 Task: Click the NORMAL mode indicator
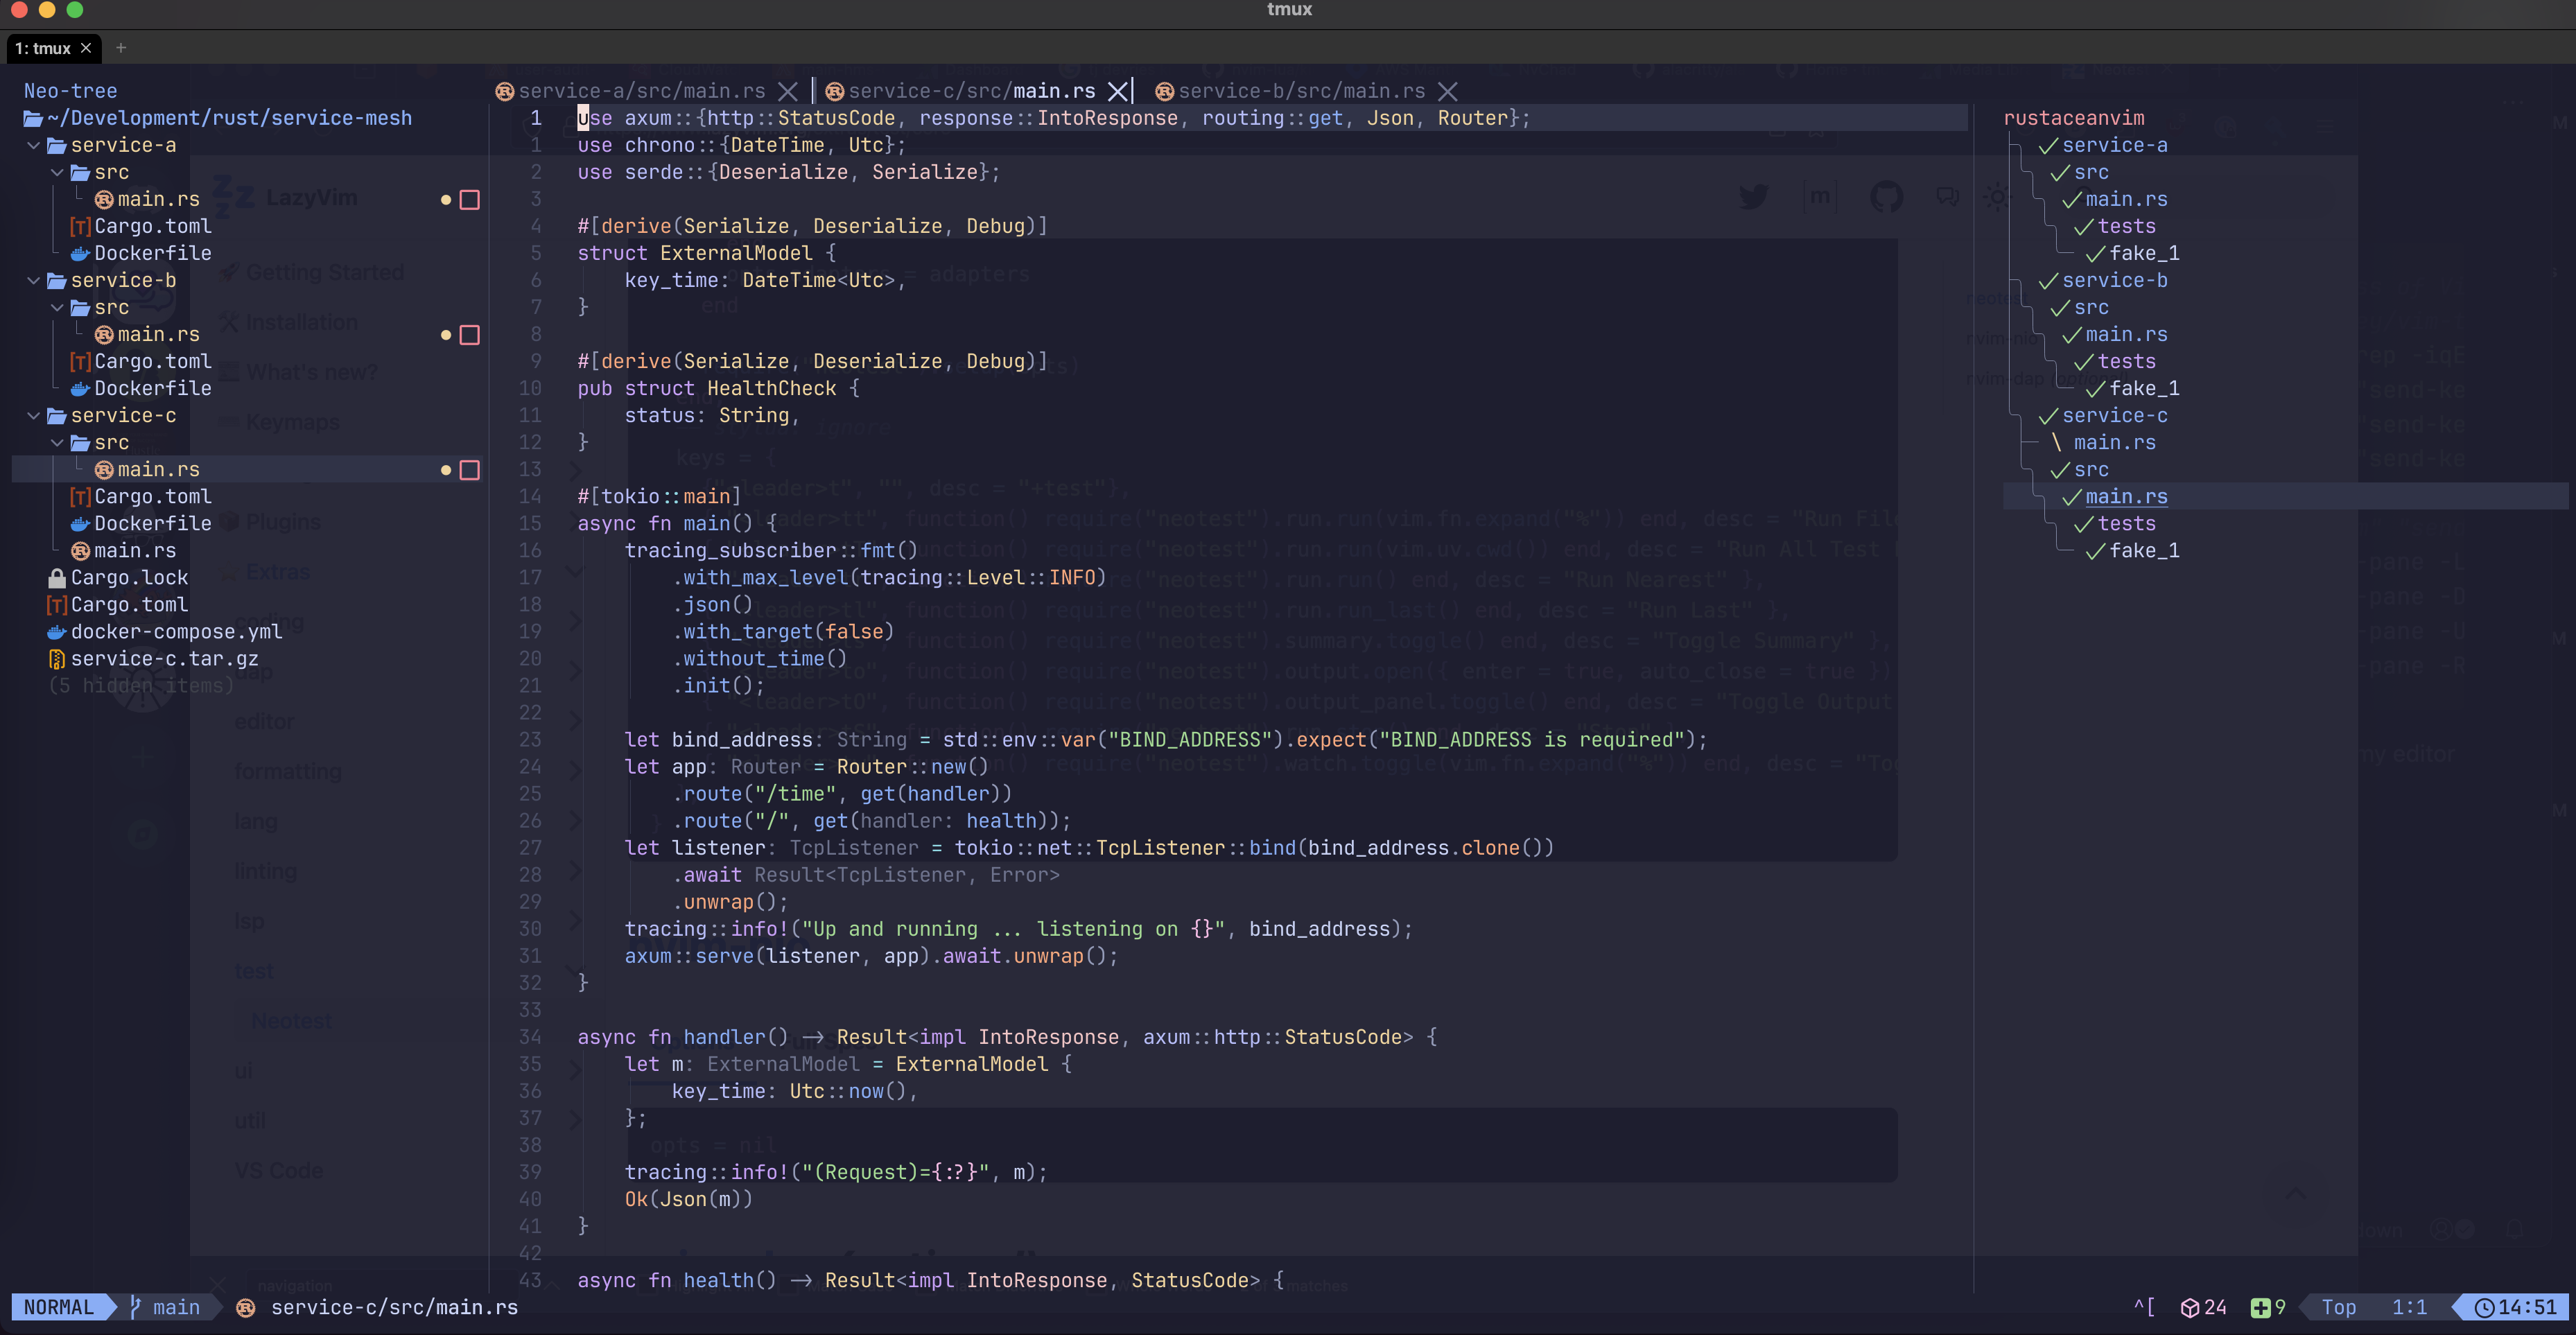[x=58, y=1307]
